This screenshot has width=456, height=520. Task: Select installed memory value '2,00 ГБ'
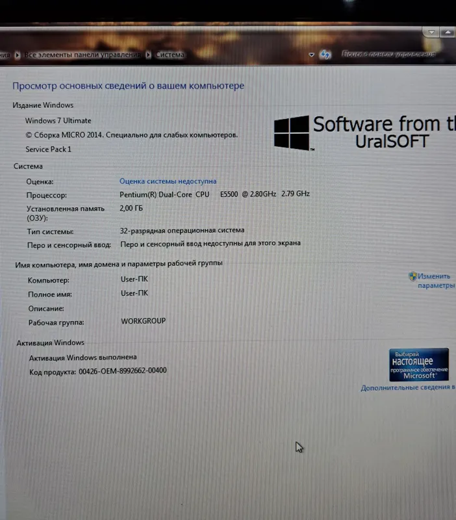tap(131, 208)
